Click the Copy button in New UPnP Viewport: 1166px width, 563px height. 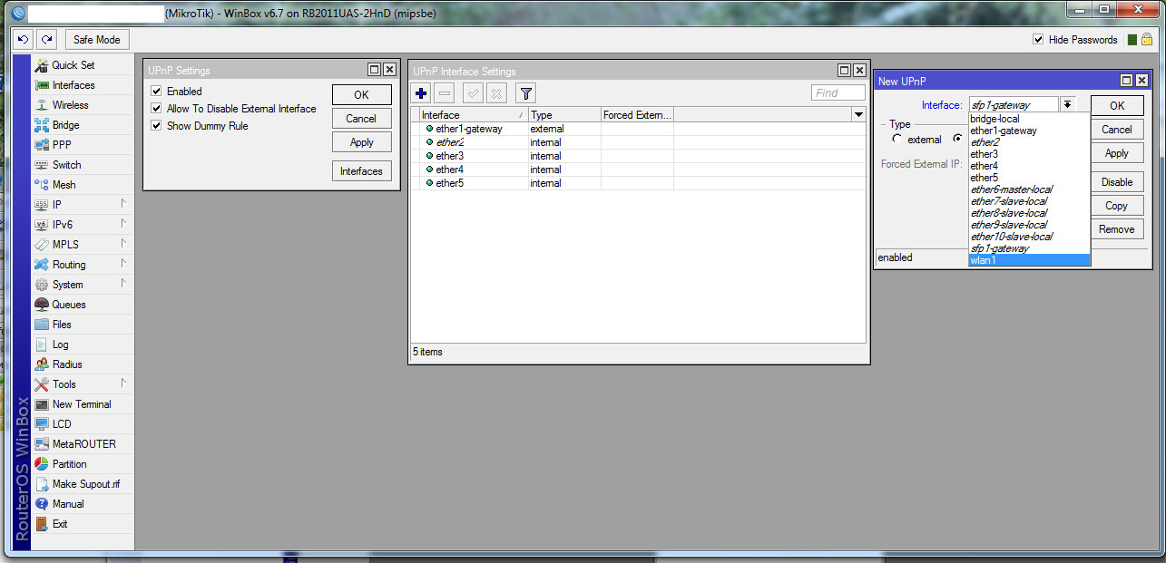point(1117,206)
